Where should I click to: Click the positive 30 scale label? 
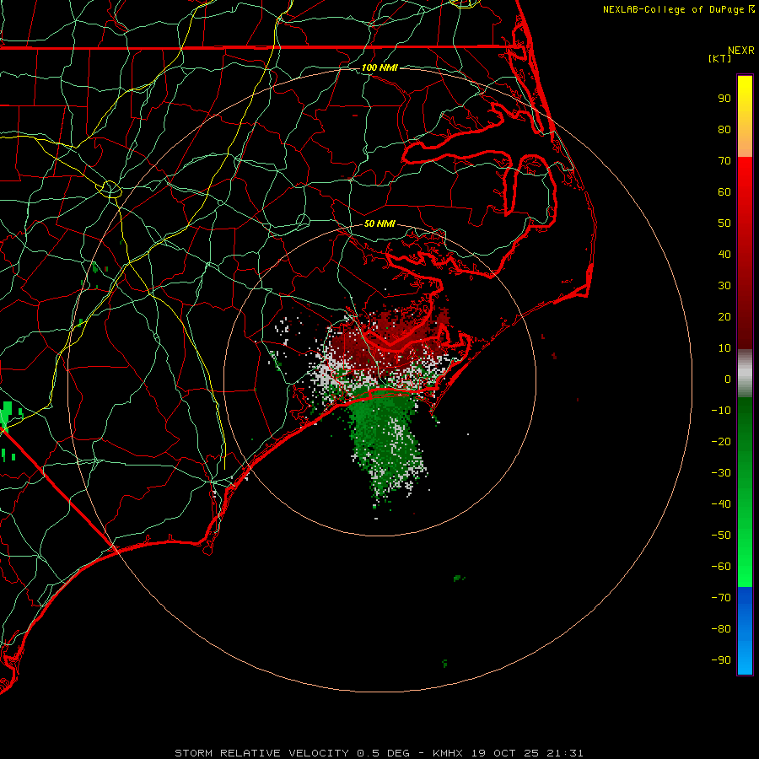coord(724,286)
